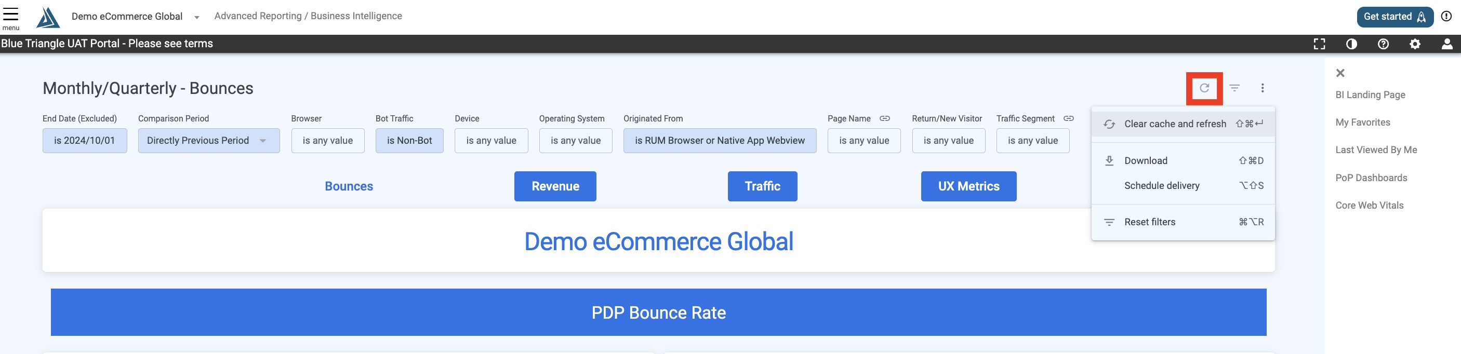Click the Get started button
The height and width of the screenshot is (354, 1461).
(1394, 17)
